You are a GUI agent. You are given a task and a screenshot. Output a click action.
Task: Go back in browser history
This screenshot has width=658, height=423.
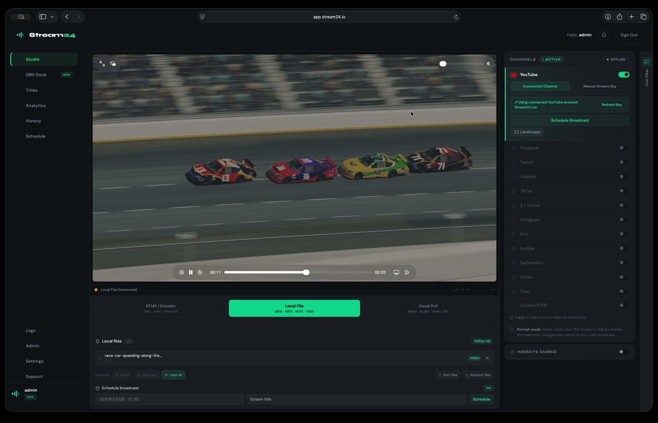tap(67, 17)
